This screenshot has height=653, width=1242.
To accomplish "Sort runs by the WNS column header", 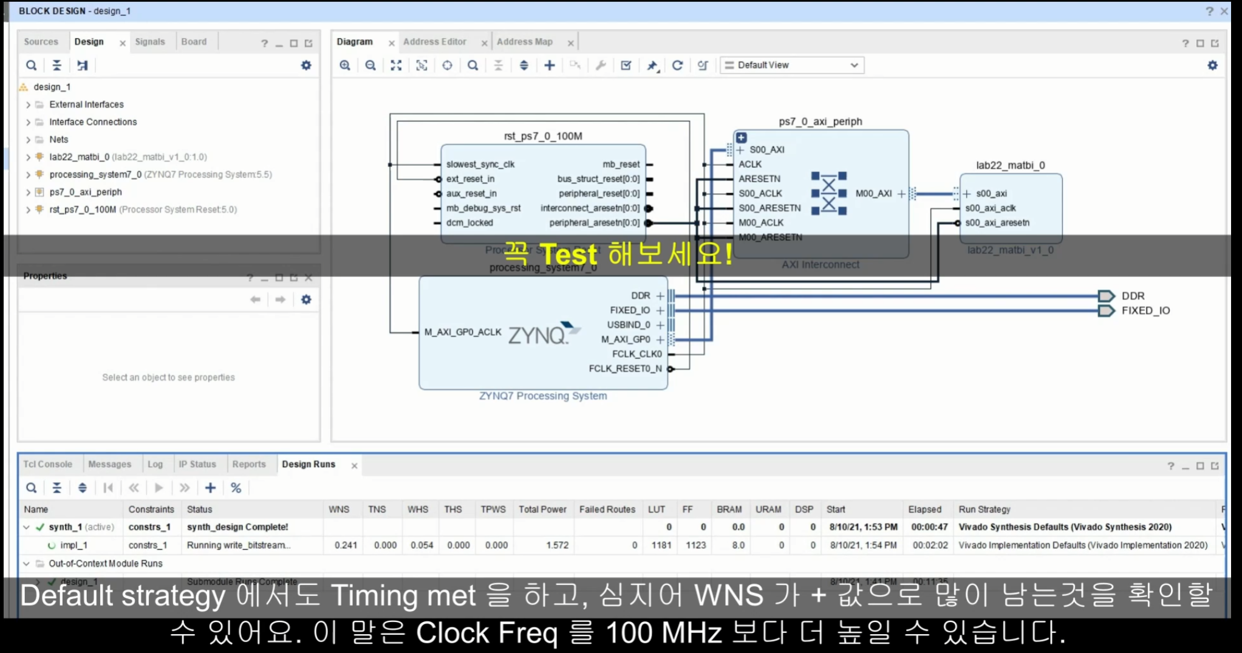I will [339, 510].
